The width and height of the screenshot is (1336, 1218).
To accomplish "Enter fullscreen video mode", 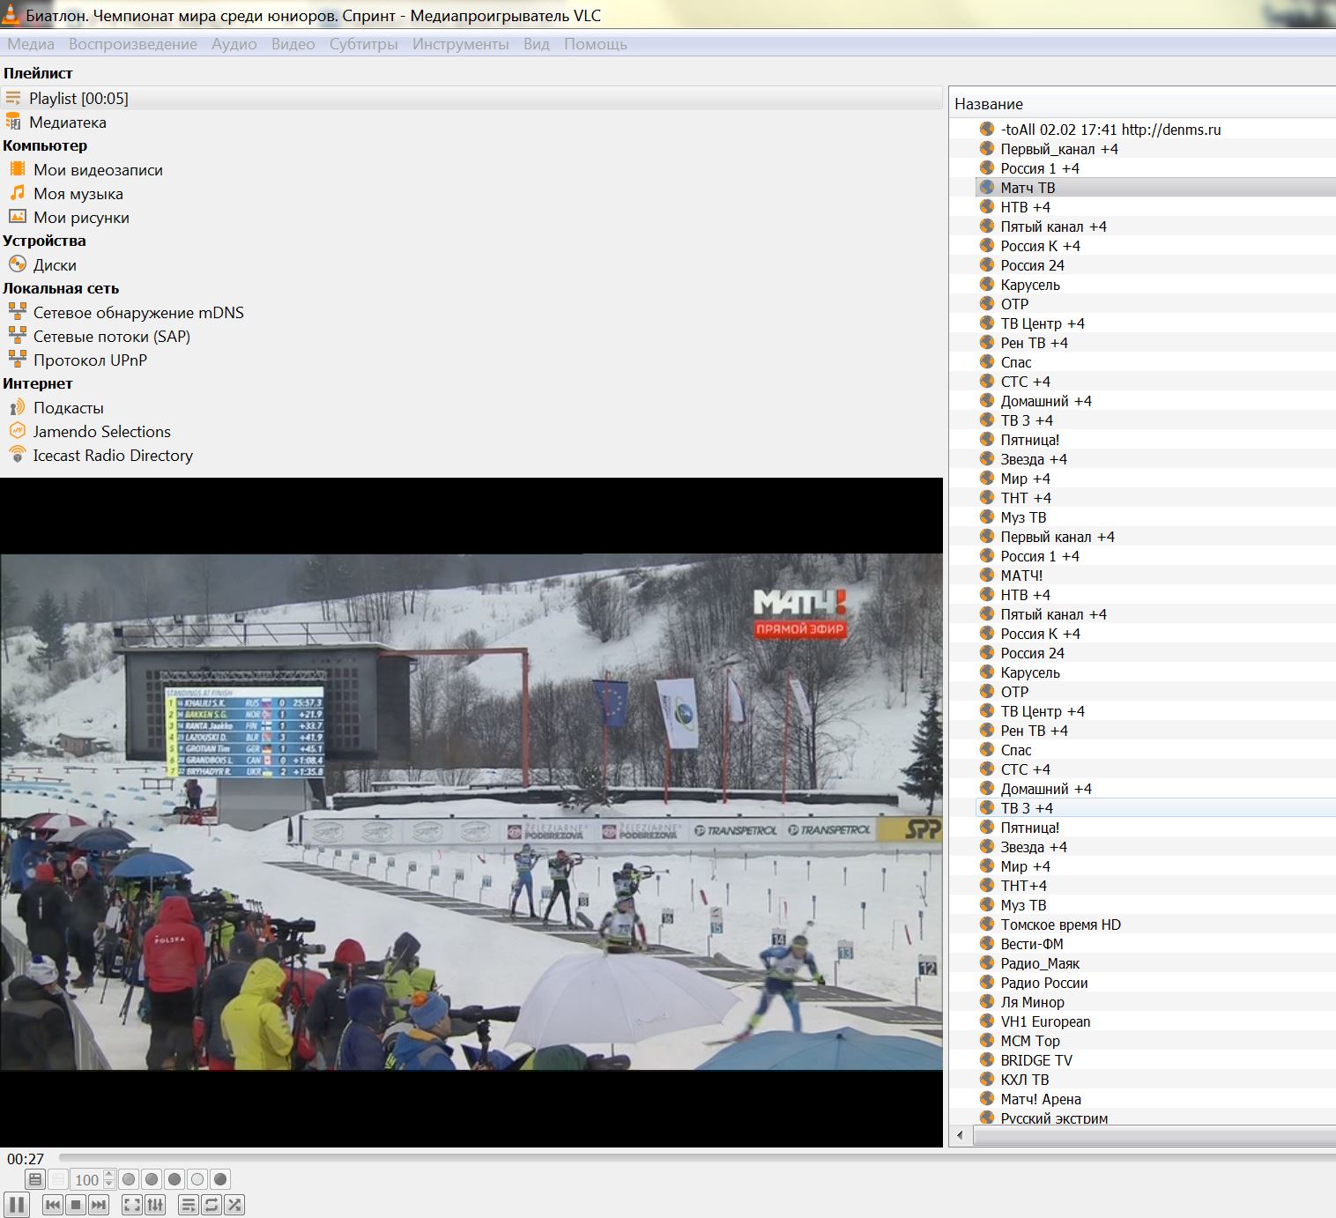I will [131, 1205].
